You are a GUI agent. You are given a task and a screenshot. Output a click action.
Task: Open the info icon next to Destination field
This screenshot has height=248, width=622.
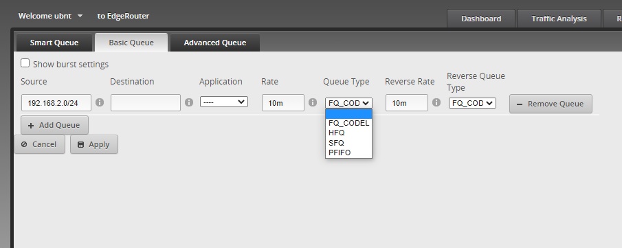189,102
